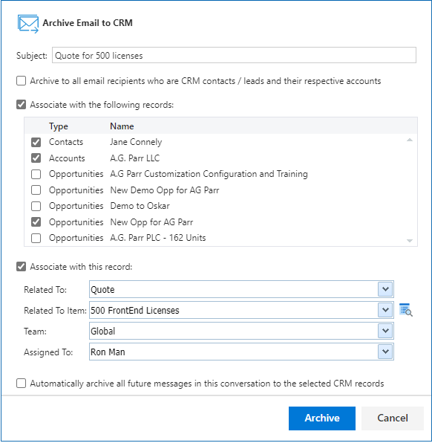Click the Archive Email envelope icon
The height and width of the screenshot is (443, 432).
pos(28,24)
